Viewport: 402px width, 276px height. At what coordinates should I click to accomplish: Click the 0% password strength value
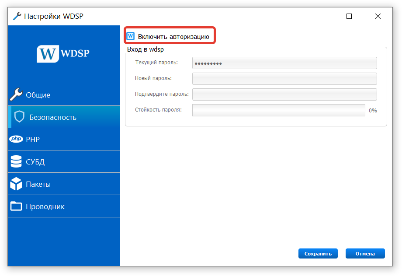pyautogui.click(x=373, y=110)
